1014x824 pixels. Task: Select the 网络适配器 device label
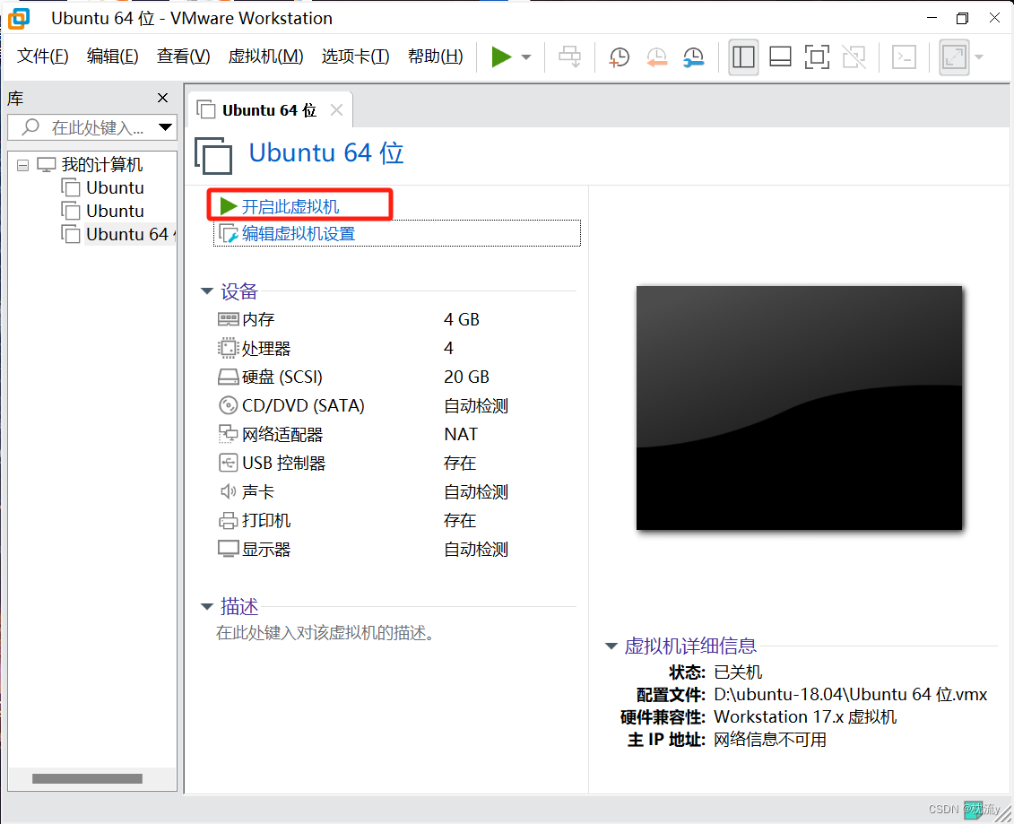coord(282,435)
